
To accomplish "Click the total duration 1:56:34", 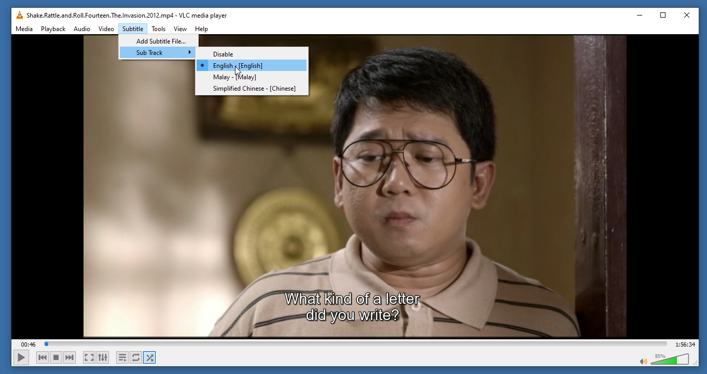I will point(685,344).
